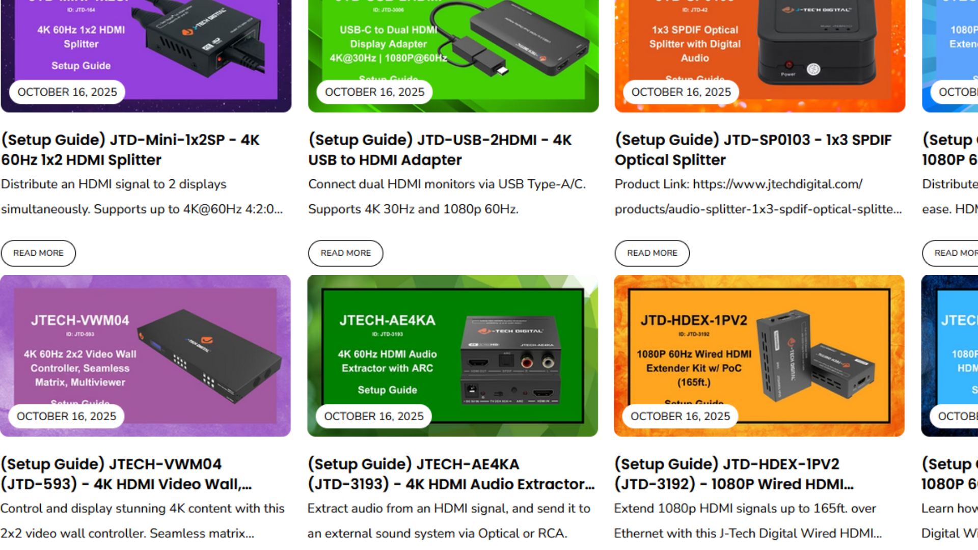Image resolution: width=978 pixels, height=550 pixels.
Task: Open 1x3 SPDIF Optical Splitter thumbnail
Action: 760,56
